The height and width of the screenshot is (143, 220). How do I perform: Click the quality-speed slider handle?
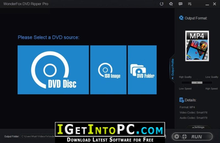point(197,83)
